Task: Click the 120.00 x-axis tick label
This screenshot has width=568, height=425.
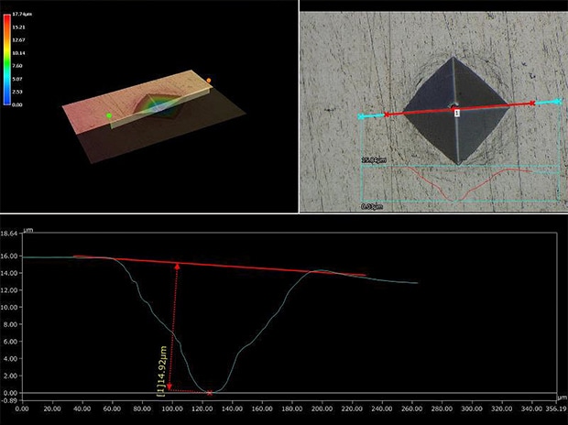Action: (202, 409)
